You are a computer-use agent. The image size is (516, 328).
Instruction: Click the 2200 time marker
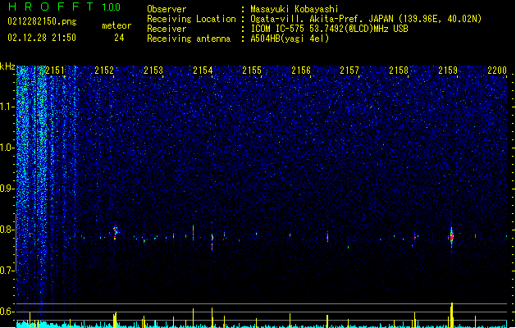tap(497, 71)
